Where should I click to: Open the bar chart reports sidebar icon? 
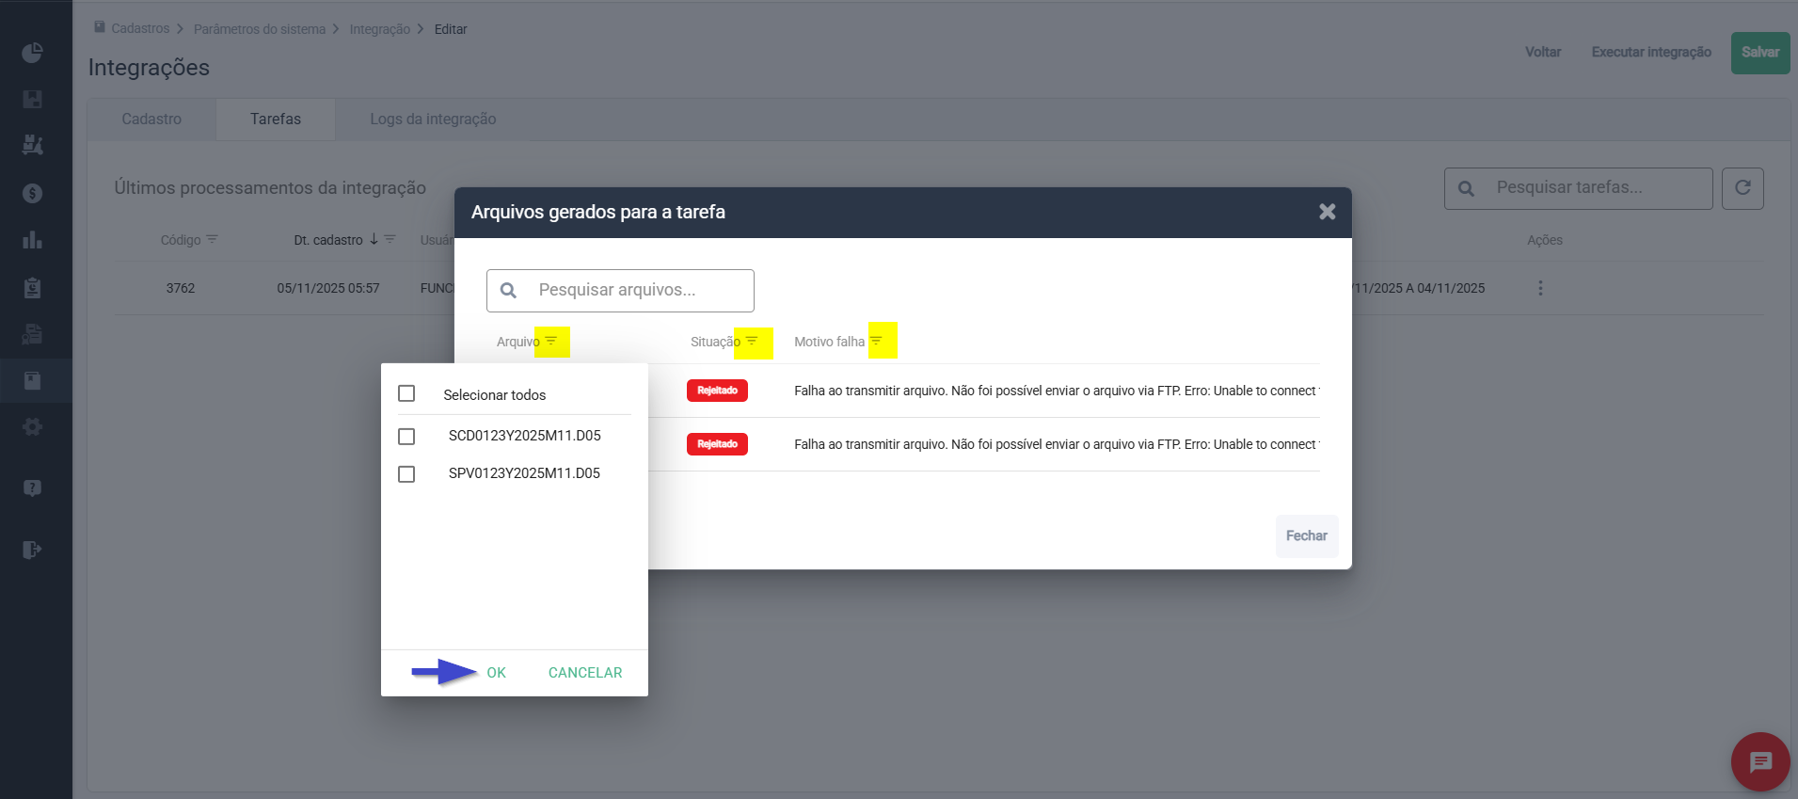(32, 240)
